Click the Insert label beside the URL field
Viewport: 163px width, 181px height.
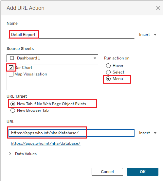[x=144, y=133]
